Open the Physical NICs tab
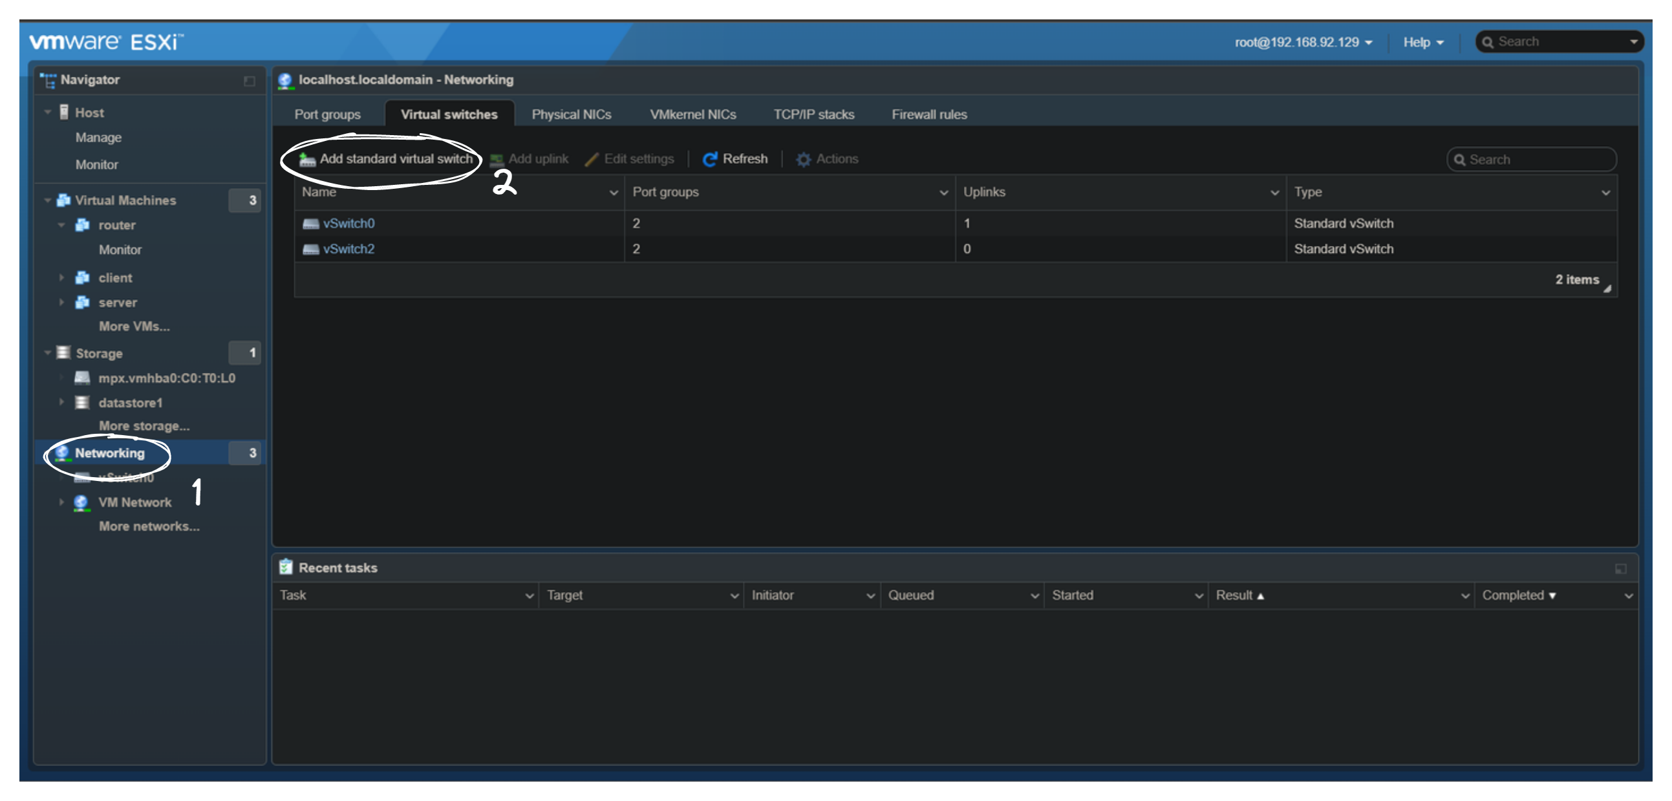This screenshot has height=801, width=1672. pyautogui.click(x=572, y=115)
